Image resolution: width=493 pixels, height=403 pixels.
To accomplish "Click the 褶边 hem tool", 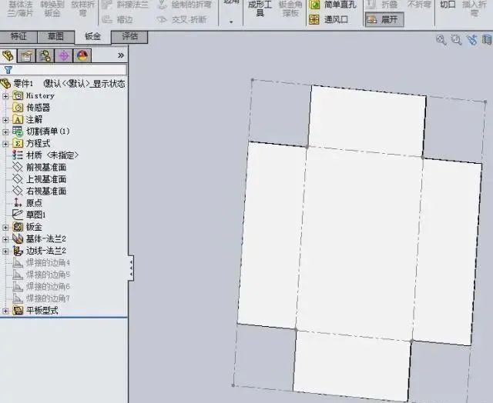I will click(x=118, y=20).
